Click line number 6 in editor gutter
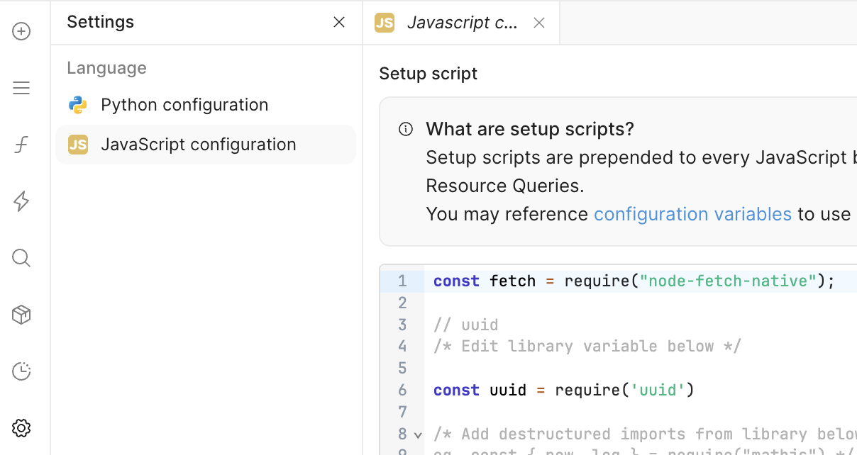 (x=402, y=390)
